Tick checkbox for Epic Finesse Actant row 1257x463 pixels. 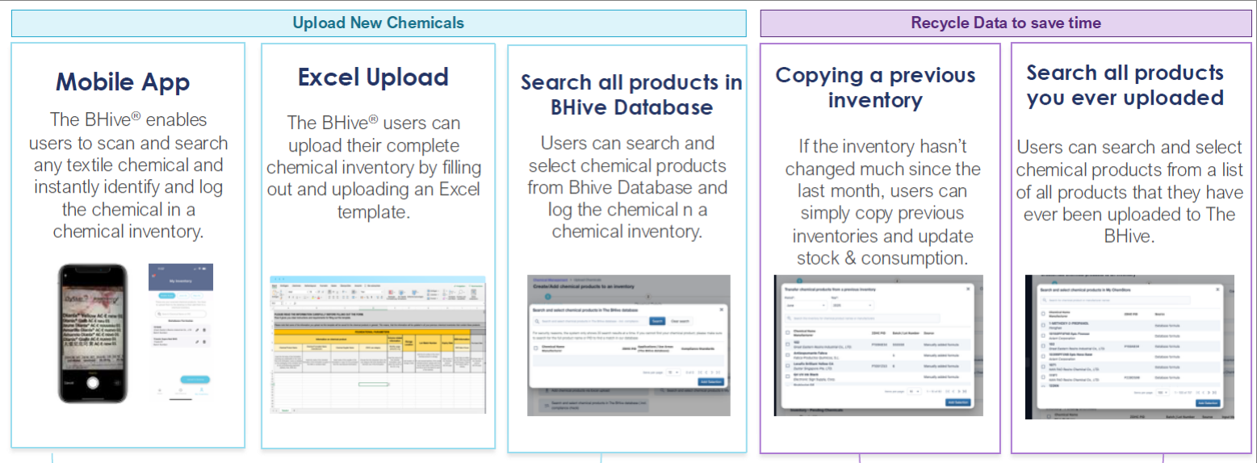coord(1043,336)
